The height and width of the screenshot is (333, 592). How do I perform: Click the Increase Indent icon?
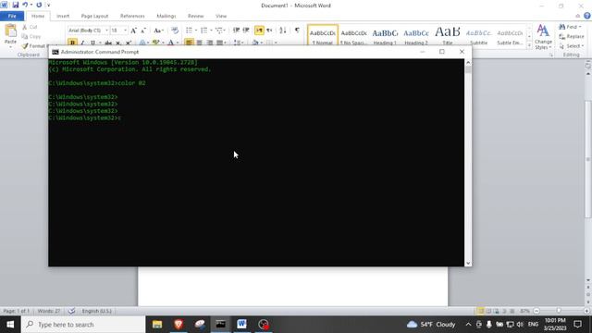point(246,31)
